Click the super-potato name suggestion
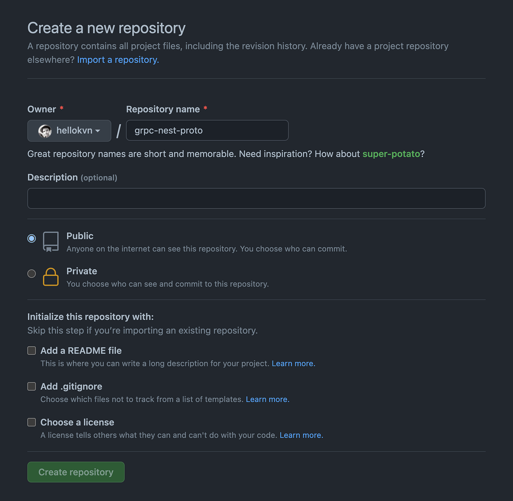 pos(391,154)
